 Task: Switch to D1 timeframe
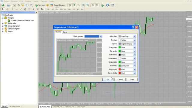tap(74, 9)
